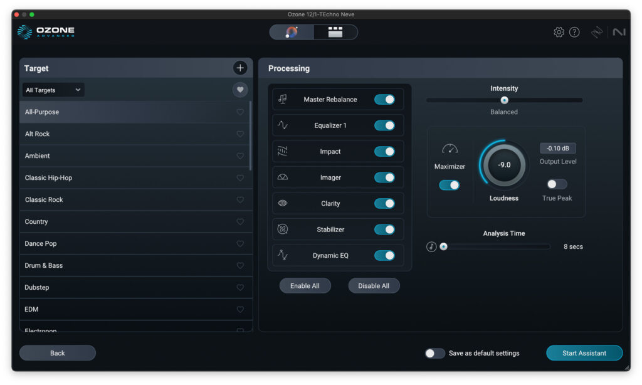Switch to the Assistant view tab

click(x=292, y=32)
